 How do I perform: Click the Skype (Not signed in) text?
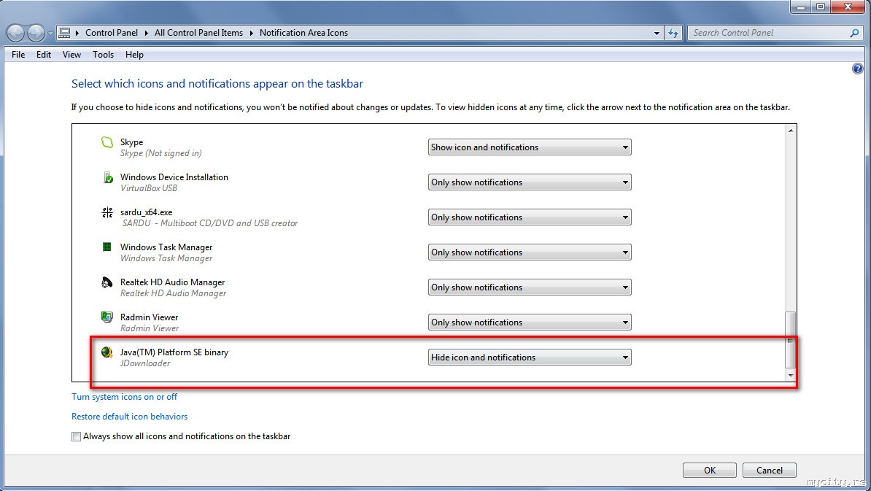161,153
